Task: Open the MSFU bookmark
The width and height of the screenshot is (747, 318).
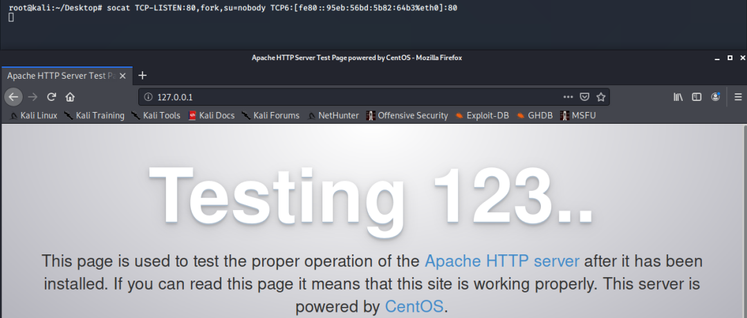Action: point(578,115)
